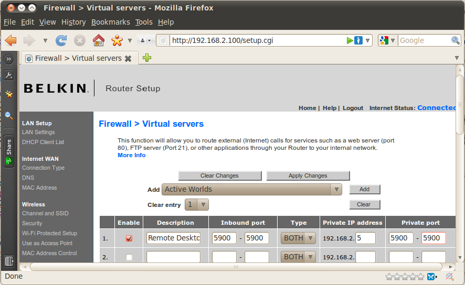Screen dimensions: 465x285
Task: Open the back/forward history dropdown arrow
Action: click(x=45, y=40)
